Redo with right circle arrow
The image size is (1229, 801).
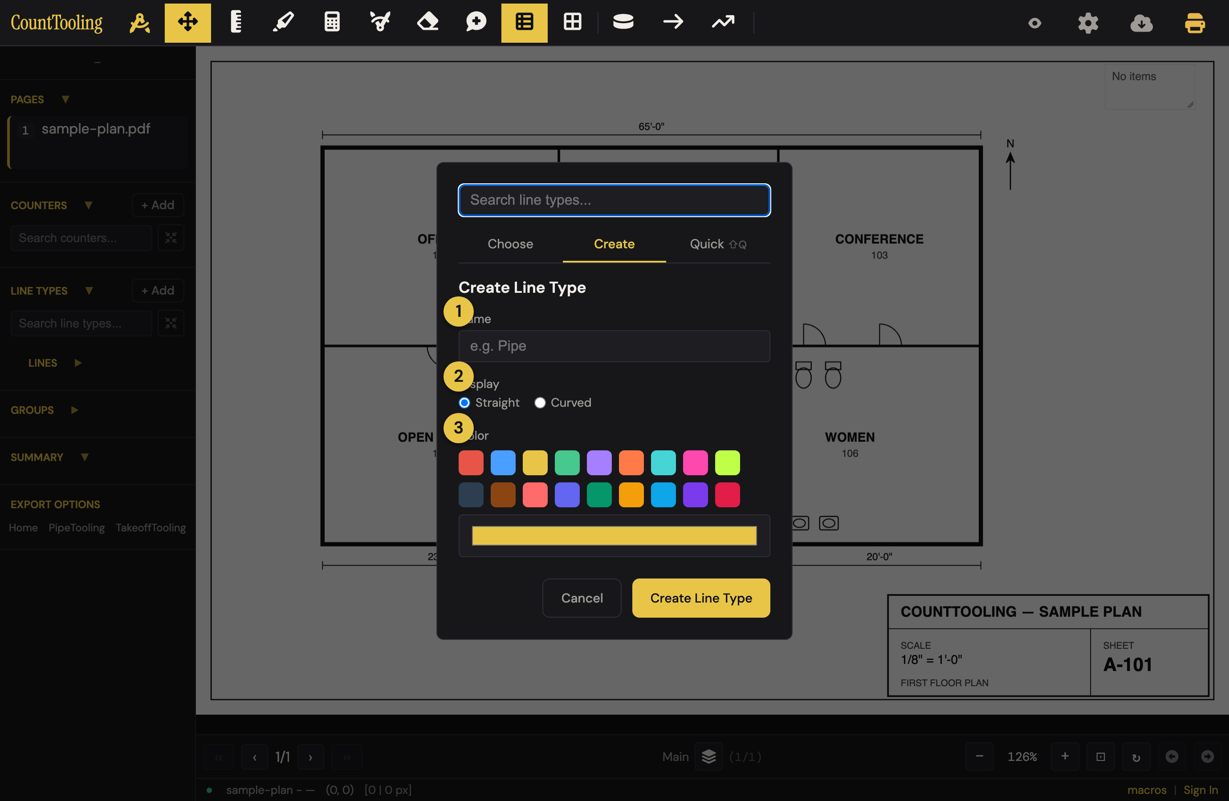[x=1207, y=756]
